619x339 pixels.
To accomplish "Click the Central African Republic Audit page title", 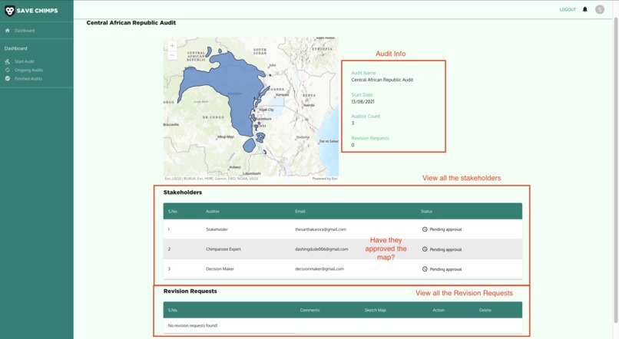I will 131,23.
